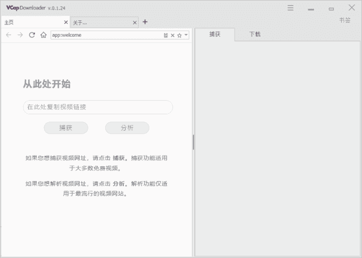
Task: Click the splitter handle between panels
Action: click(193, 141)
